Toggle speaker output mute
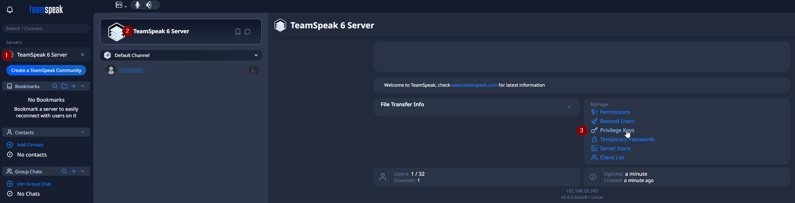This screenshot has width=795, height=203. click(x=149, y=5)
